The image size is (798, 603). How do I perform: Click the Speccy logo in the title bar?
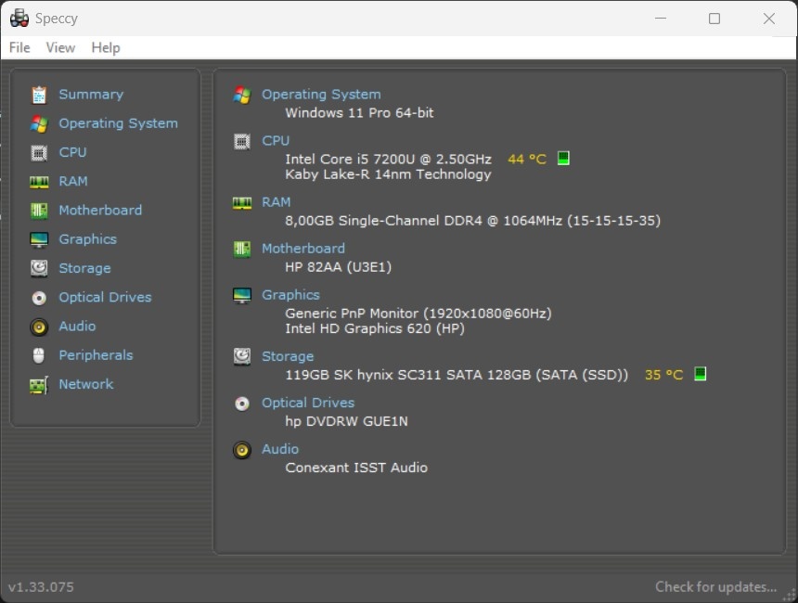[x=19, y=18]
